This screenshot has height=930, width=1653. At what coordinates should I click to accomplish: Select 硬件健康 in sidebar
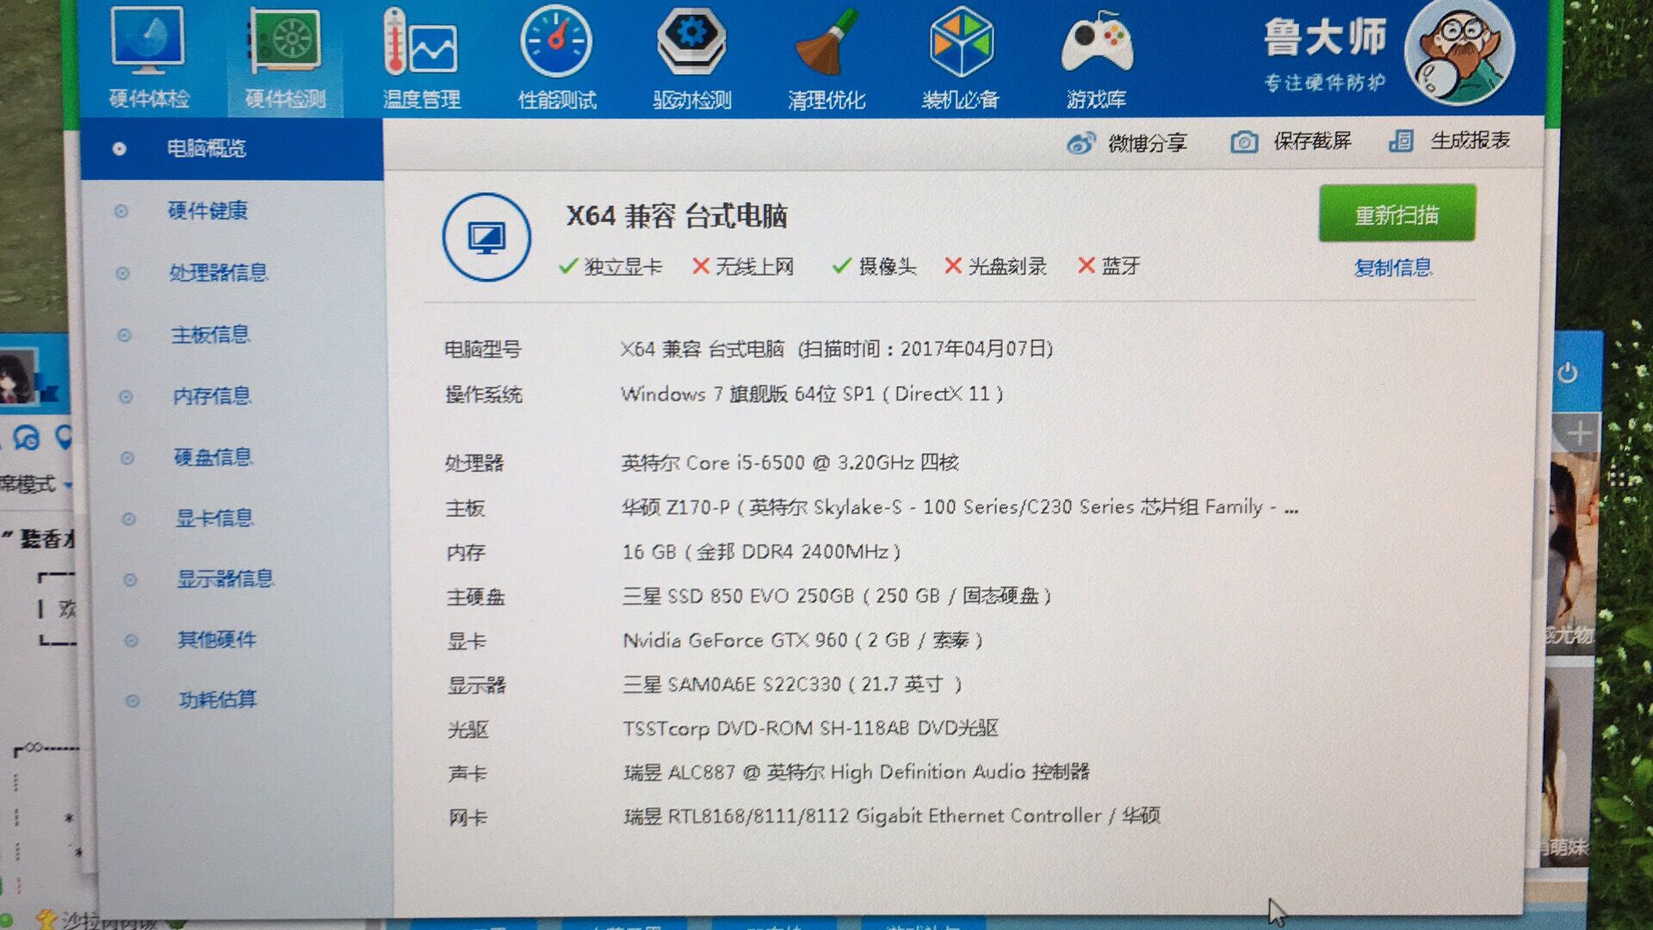coord(207,210)
